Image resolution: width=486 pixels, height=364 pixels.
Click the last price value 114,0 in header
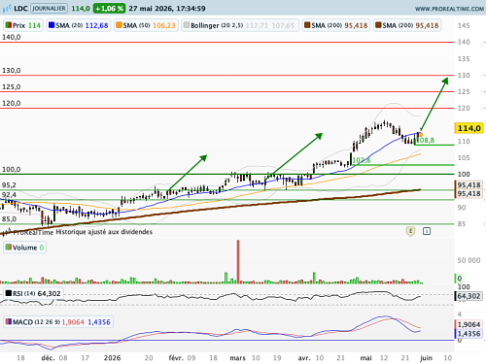point(81,9)
